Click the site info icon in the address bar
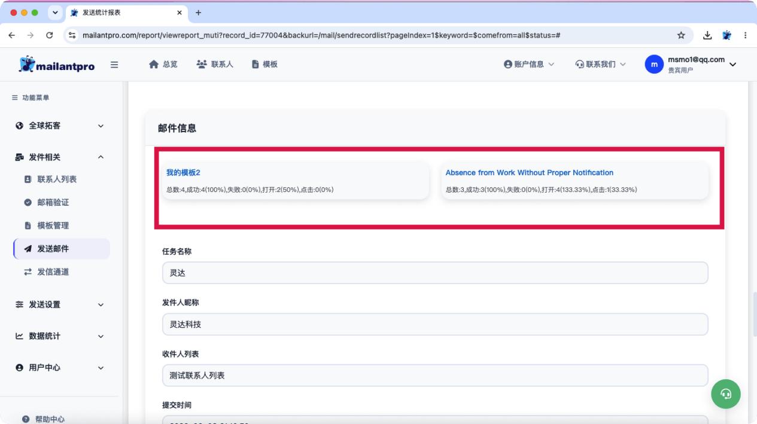Image resolution: width=757 pixels, height=424 pixels. coord(72,35)
